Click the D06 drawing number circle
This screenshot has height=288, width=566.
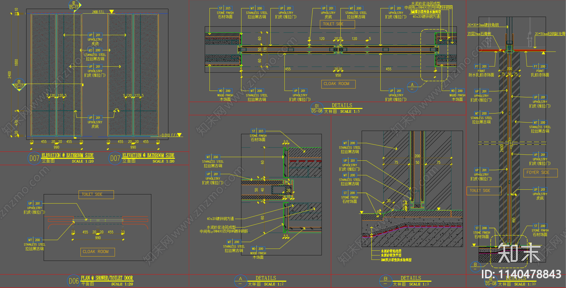tap(74, 281)
